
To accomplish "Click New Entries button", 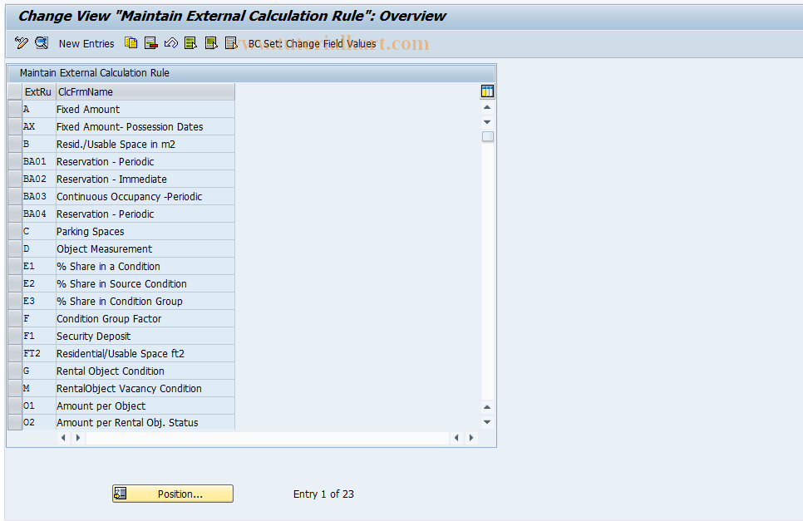I will tap(86, 43).
